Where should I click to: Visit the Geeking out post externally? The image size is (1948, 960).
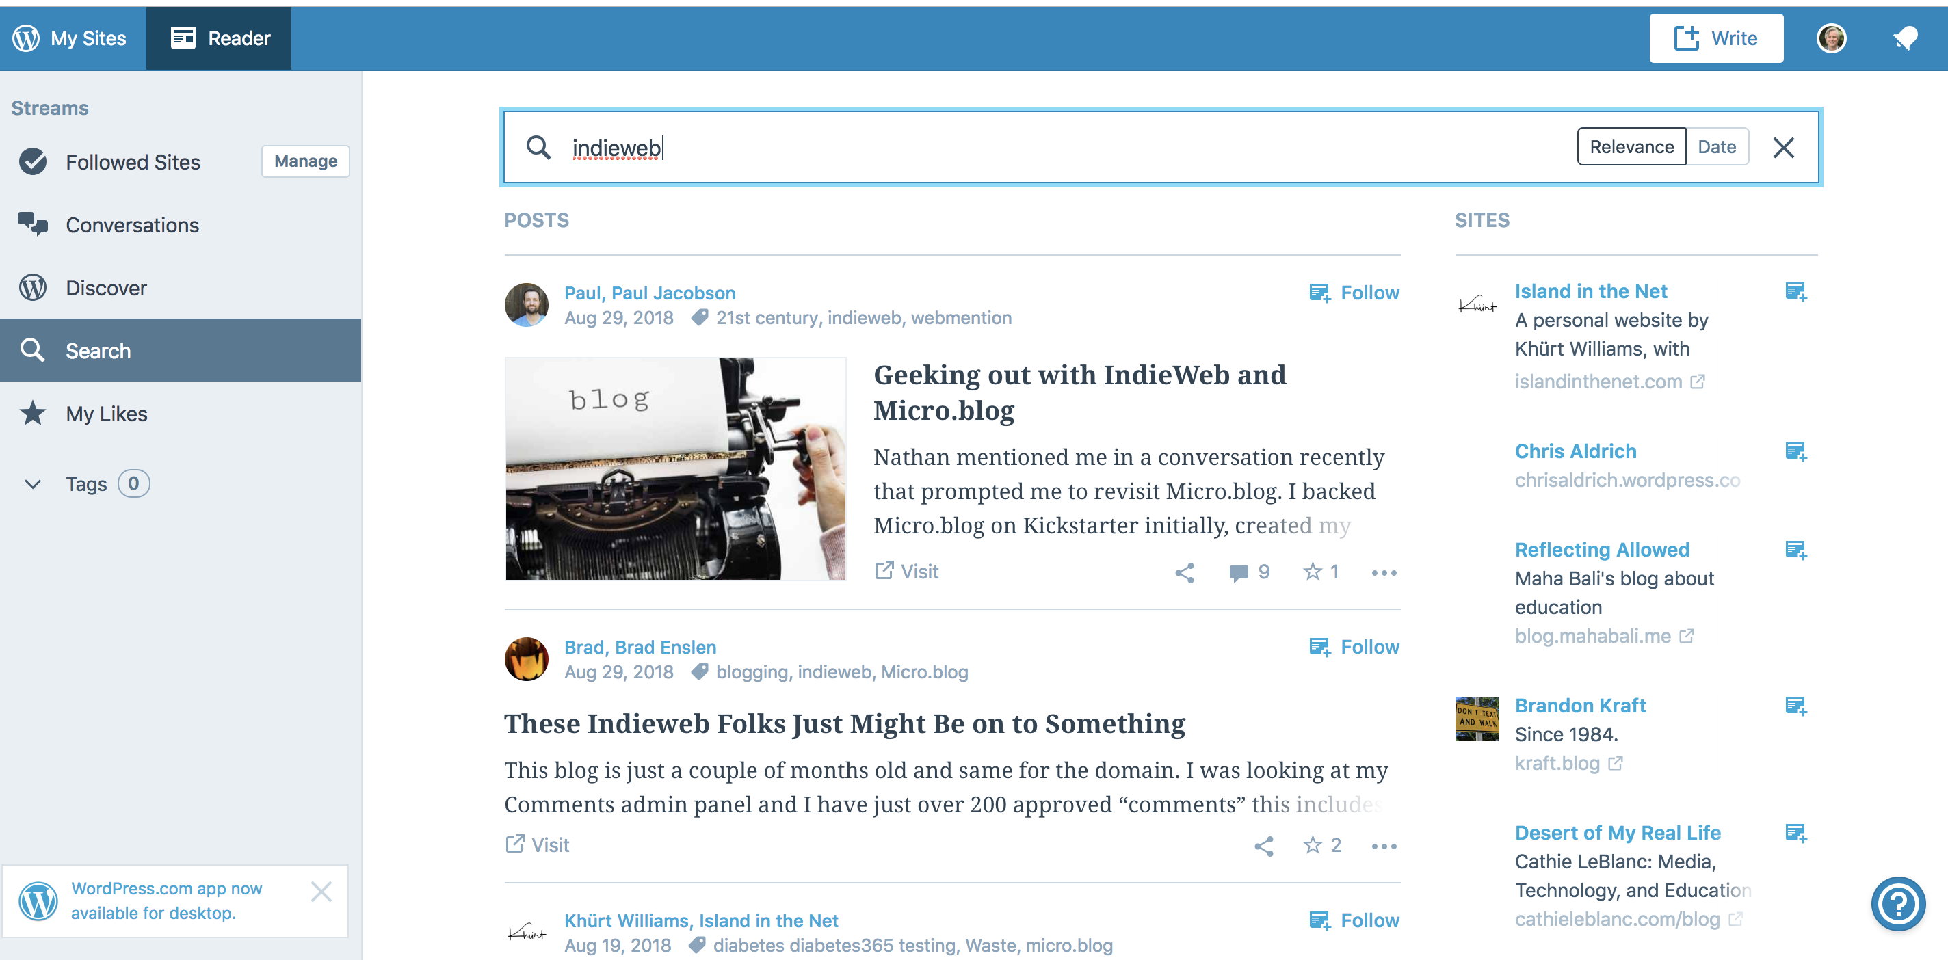(906, 572)
